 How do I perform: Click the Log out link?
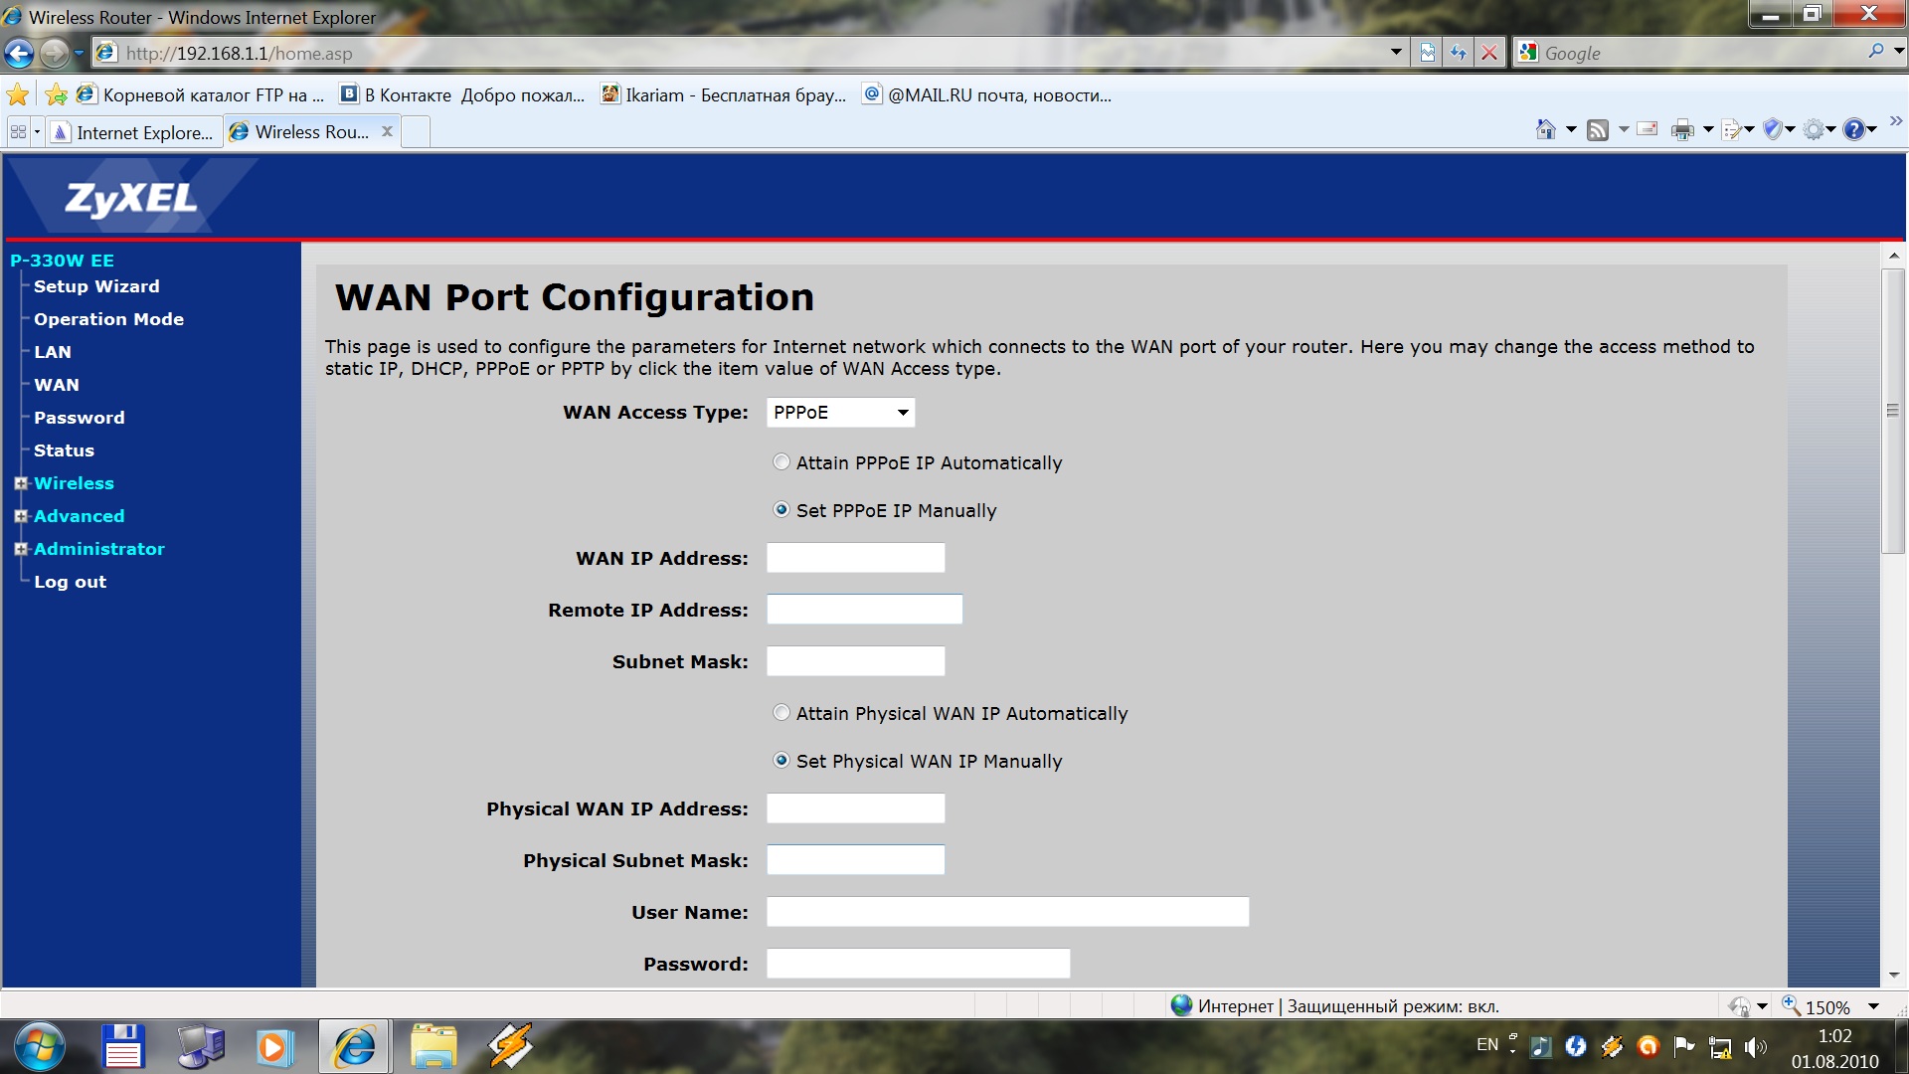coord(70,582)
